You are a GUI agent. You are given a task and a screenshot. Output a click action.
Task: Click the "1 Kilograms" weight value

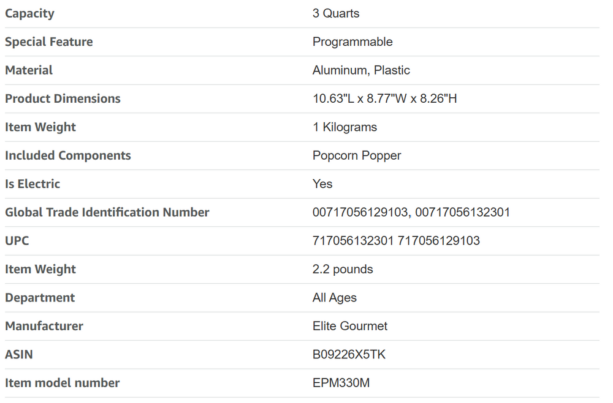(345, 127)
